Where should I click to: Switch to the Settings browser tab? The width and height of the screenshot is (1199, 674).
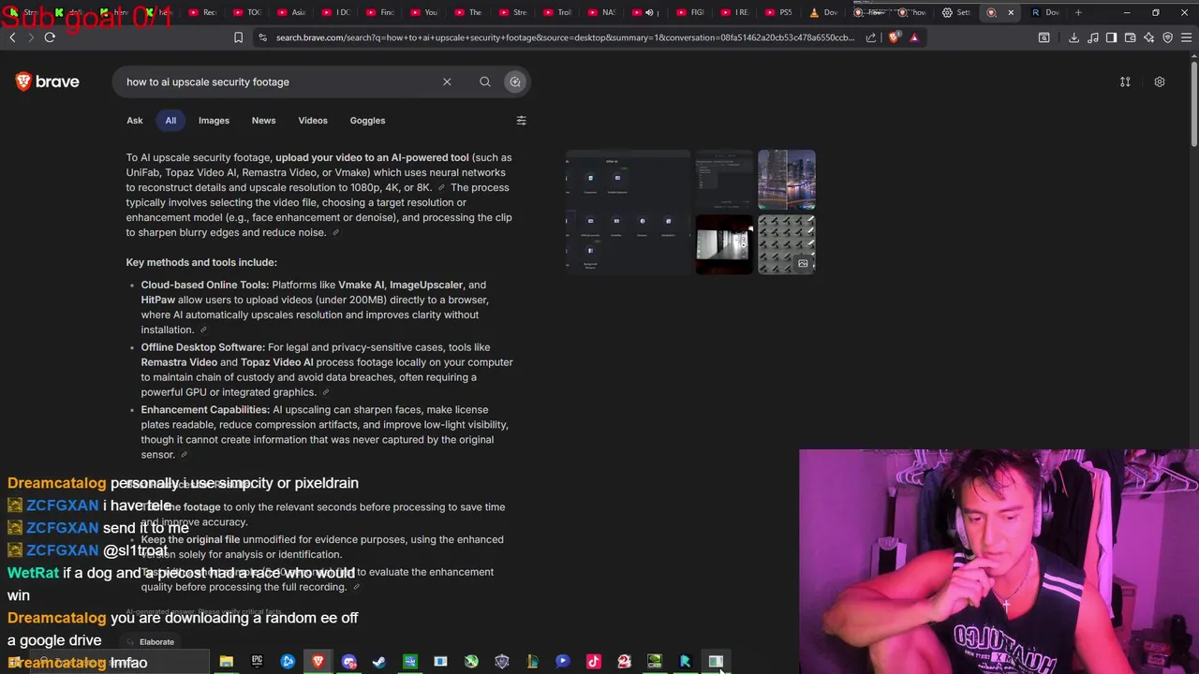(x=957, y=12)
